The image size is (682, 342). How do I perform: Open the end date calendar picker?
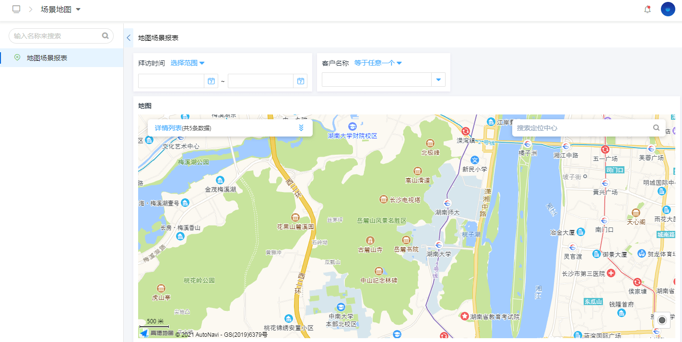pyautogui.click(x=300, y=81)
